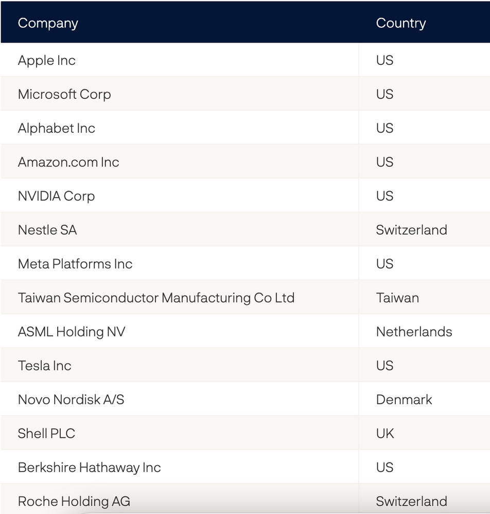Click the Roche Holding AG cell
Screen dimensions: 490x514
[74, 501]
